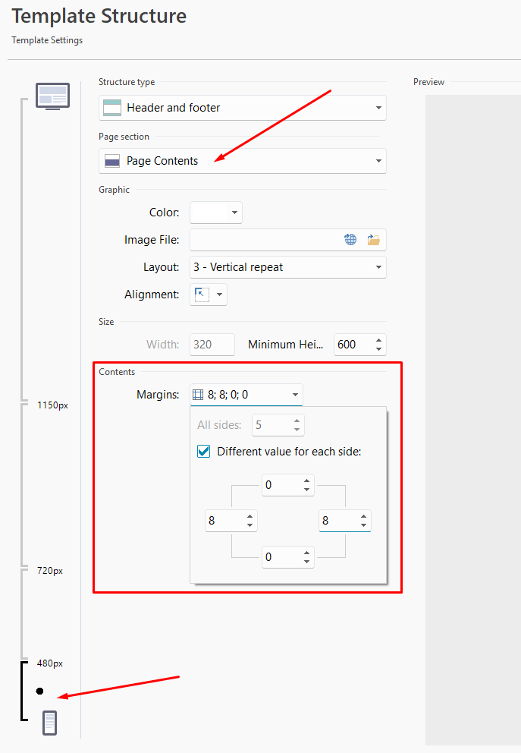Click the smartphone viewport icon
Viewport: 521px width, 753px height.
point(50,723)
